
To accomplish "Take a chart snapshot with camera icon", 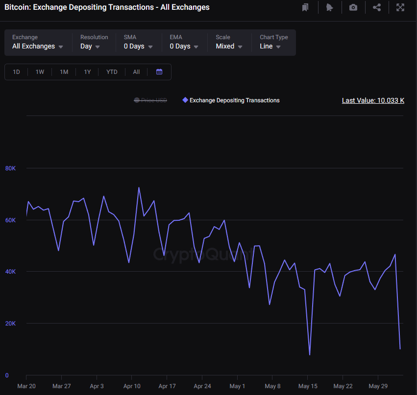I will (x=353, y=7).
